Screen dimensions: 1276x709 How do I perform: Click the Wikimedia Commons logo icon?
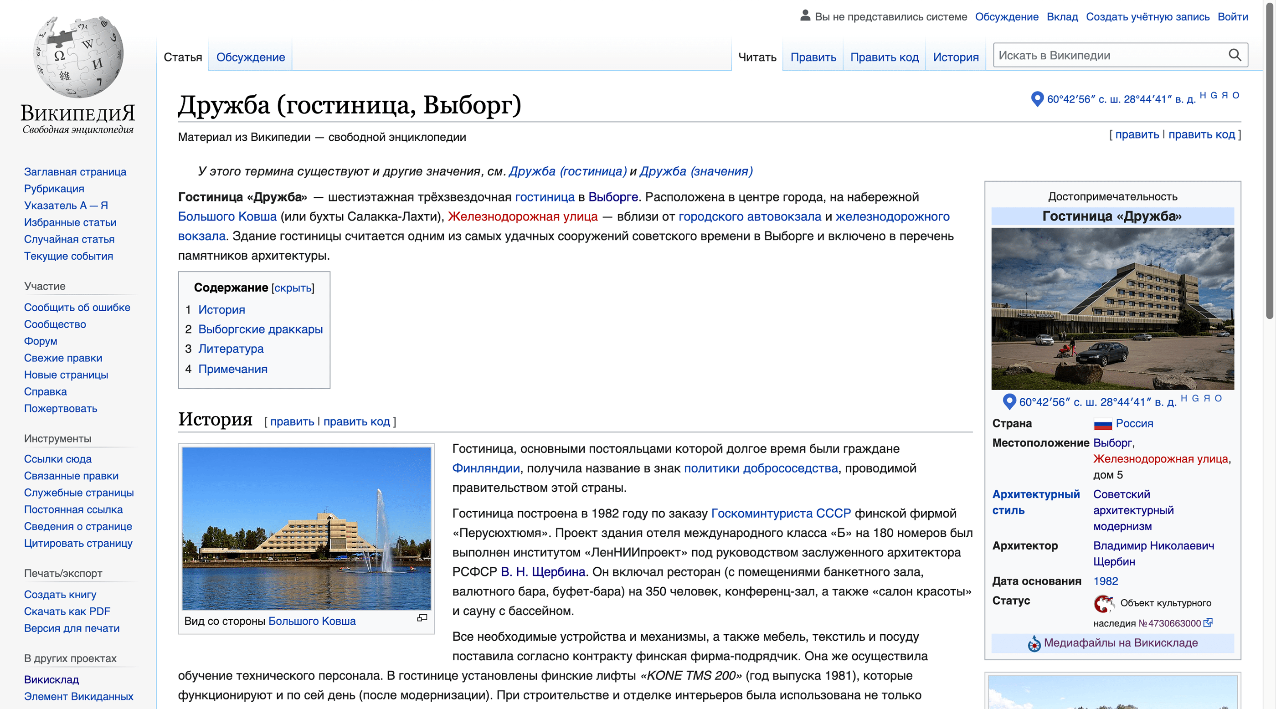[x=1034, y=644]
